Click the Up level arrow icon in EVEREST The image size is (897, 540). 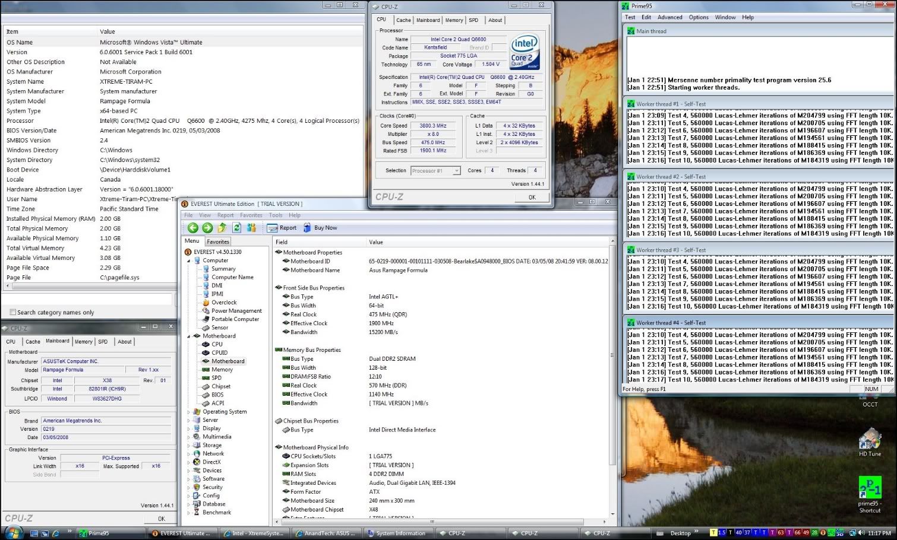222,228
